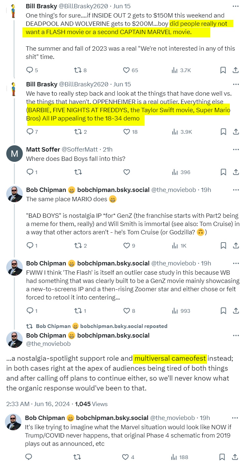Repost Bob Chipman's BAD BOYS nostalgia tweet
The height and width of the screenshot is (464, 244).
[x=78, y=246]
